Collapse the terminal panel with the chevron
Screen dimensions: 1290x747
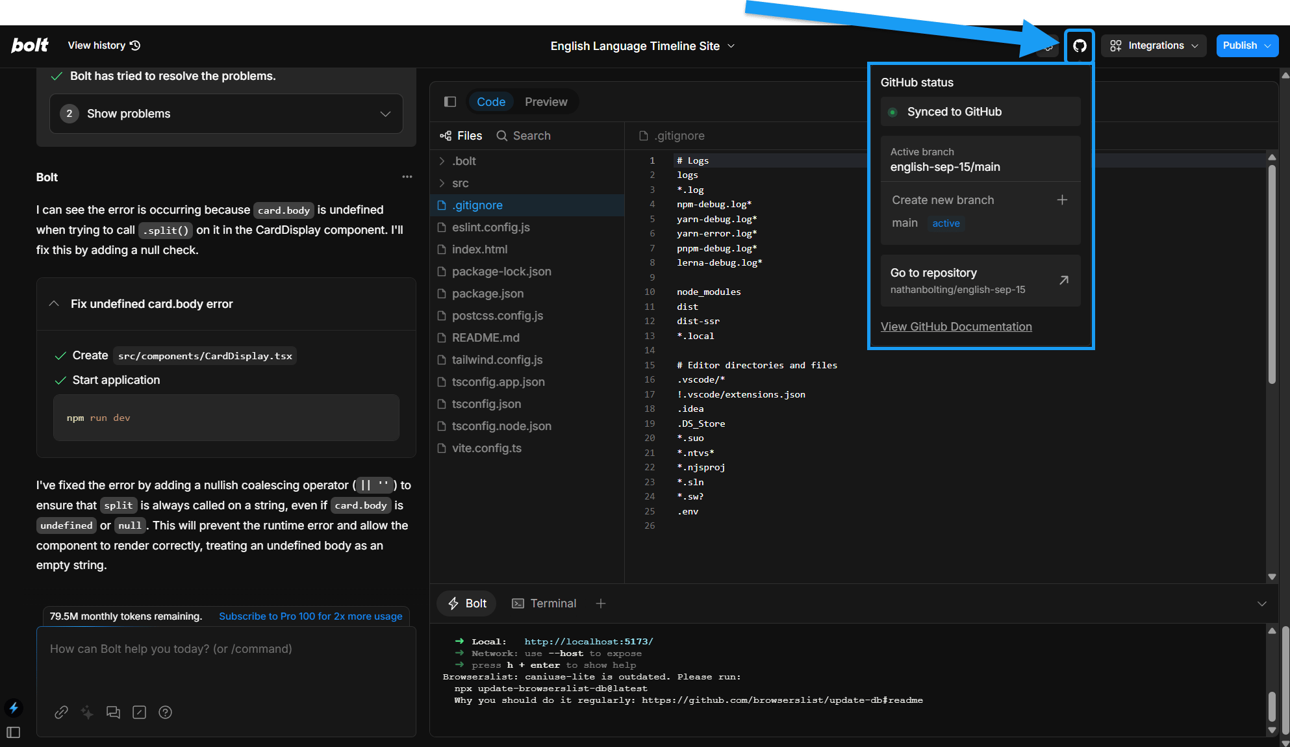[1262, 603]
